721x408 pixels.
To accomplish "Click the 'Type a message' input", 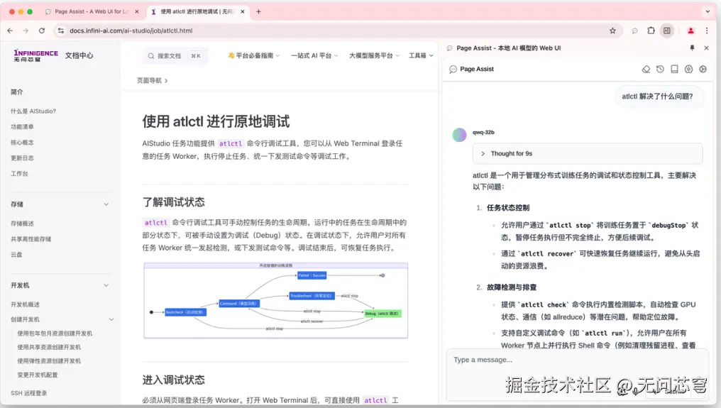I will pos(577,360).
